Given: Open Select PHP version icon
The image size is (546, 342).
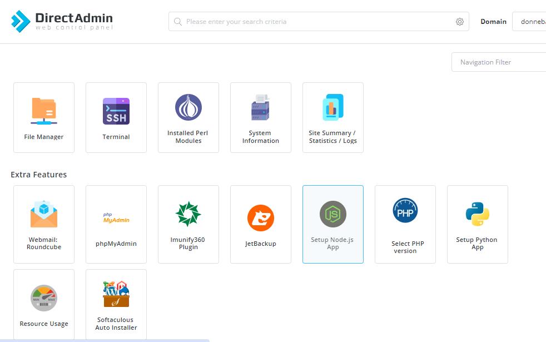Looking at the screenshot, I should point(405,210).
